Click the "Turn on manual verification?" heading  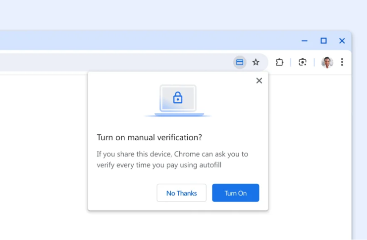click(x=149, y=137)
